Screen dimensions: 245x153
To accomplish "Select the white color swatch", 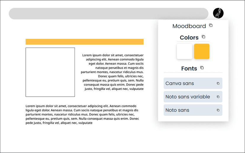I will [x=184, y=51].
